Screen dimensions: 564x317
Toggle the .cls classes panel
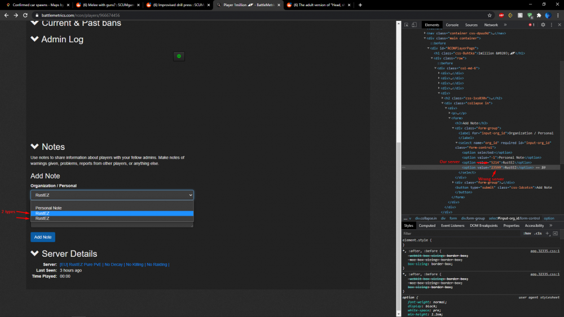[x=538, y=233]
